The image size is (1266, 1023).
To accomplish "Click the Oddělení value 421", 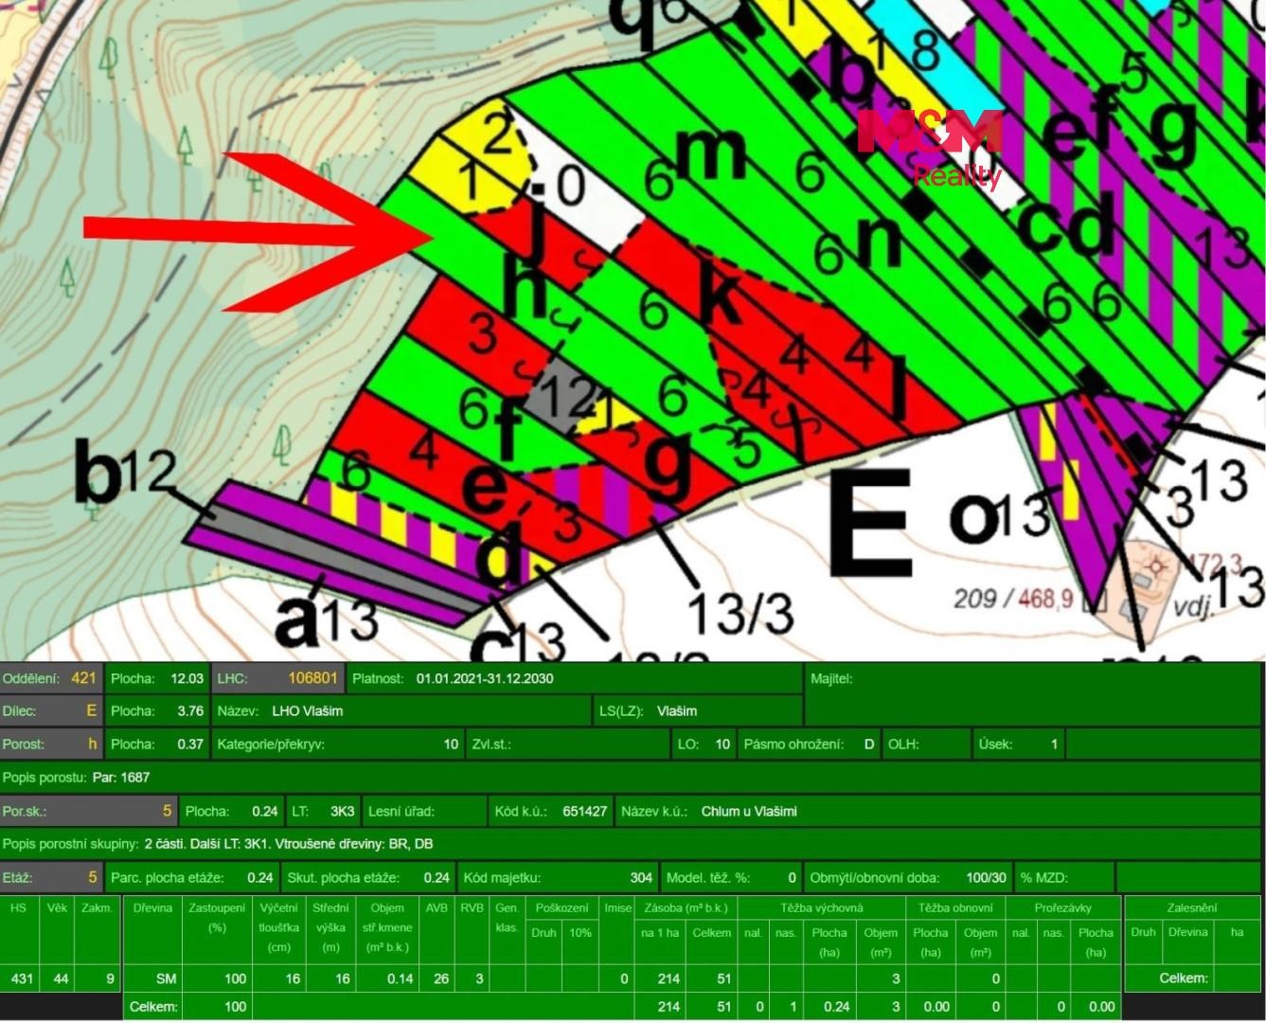I will [83, 678].
